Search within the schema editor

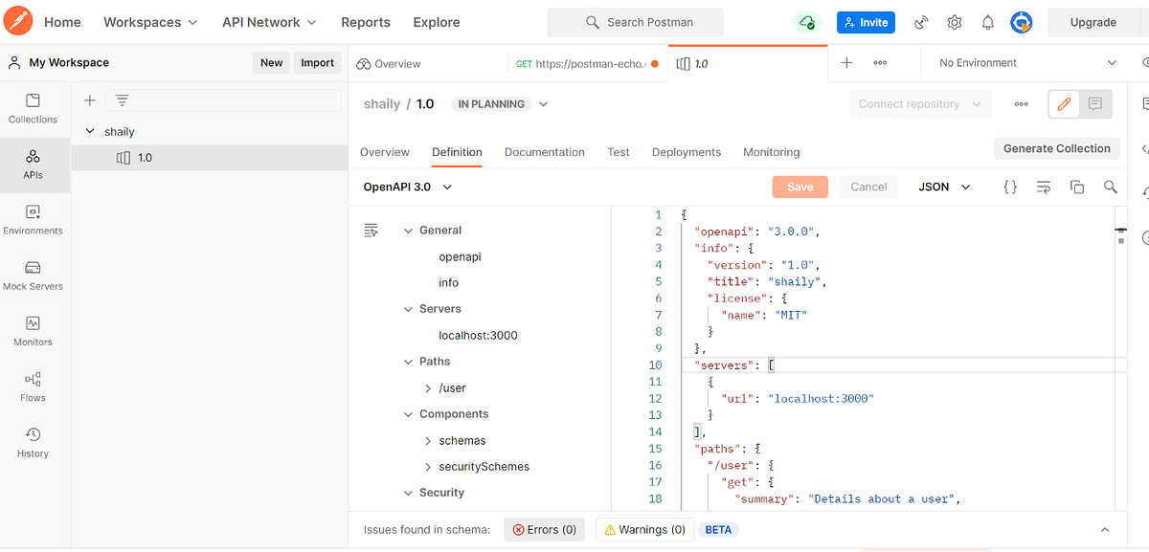coord(1110,187)
